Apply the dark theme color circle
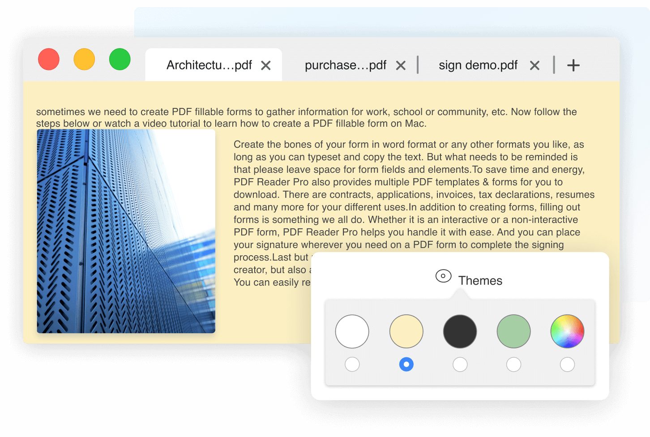The image size is (650, 437). 460,331
